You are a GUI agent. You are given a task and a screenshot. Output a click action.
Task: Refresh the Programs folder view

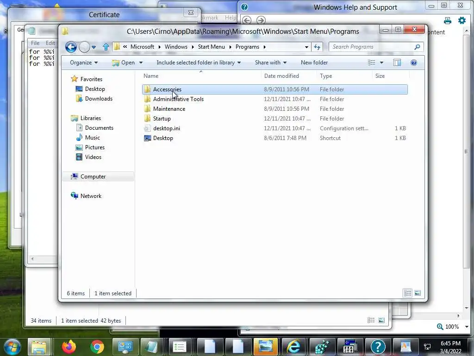(317, 47)
